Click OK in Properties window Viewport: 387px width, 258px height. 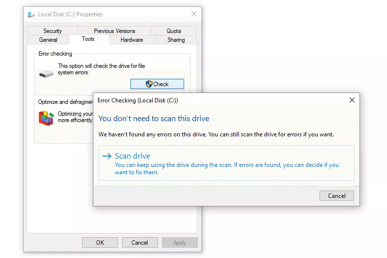coord(100,242)
